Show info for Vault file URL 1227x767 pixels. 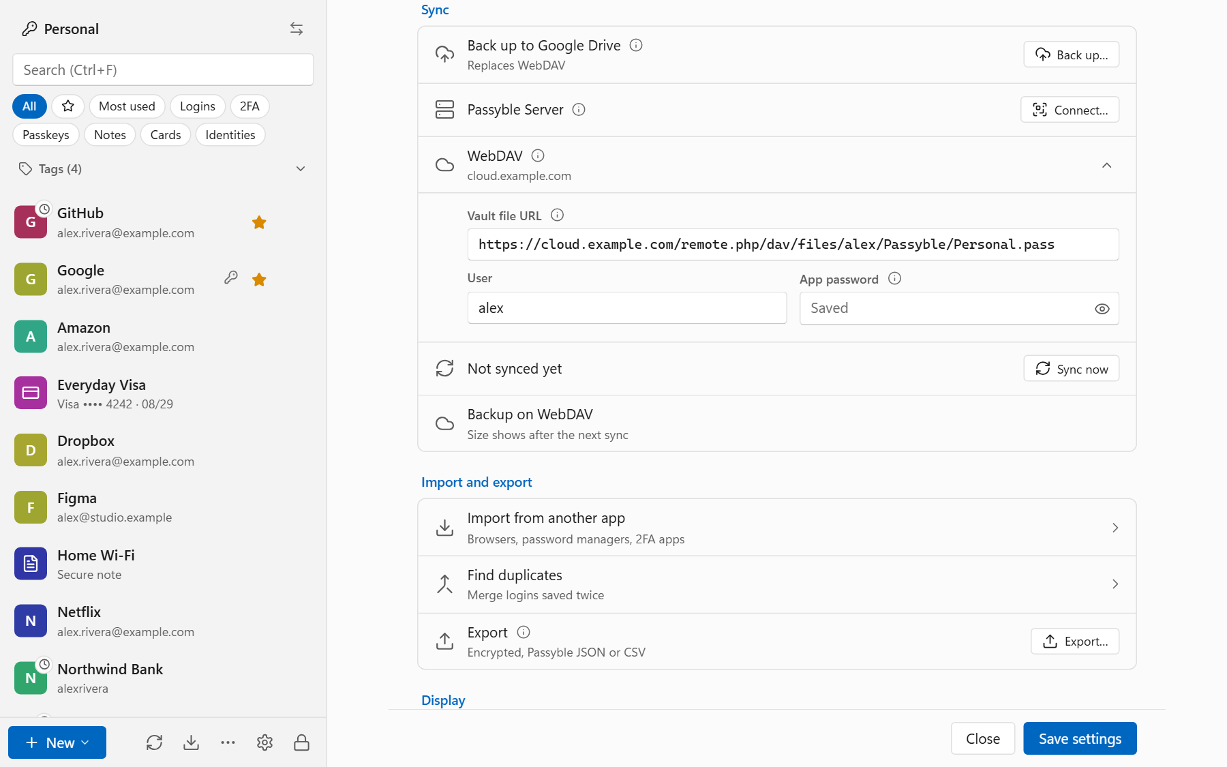click(557, 215)
